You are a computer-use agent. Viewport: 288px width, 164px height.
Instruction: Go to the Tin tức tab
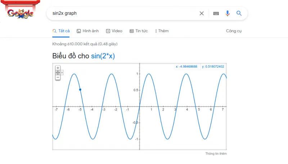pos(139,31)
